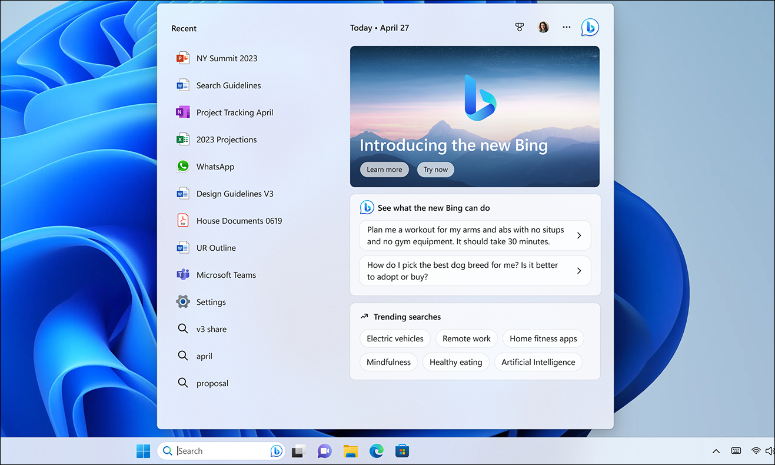Open NY Summit 2023 recent item
Viewport: 775px width, 465px height.
227,58
